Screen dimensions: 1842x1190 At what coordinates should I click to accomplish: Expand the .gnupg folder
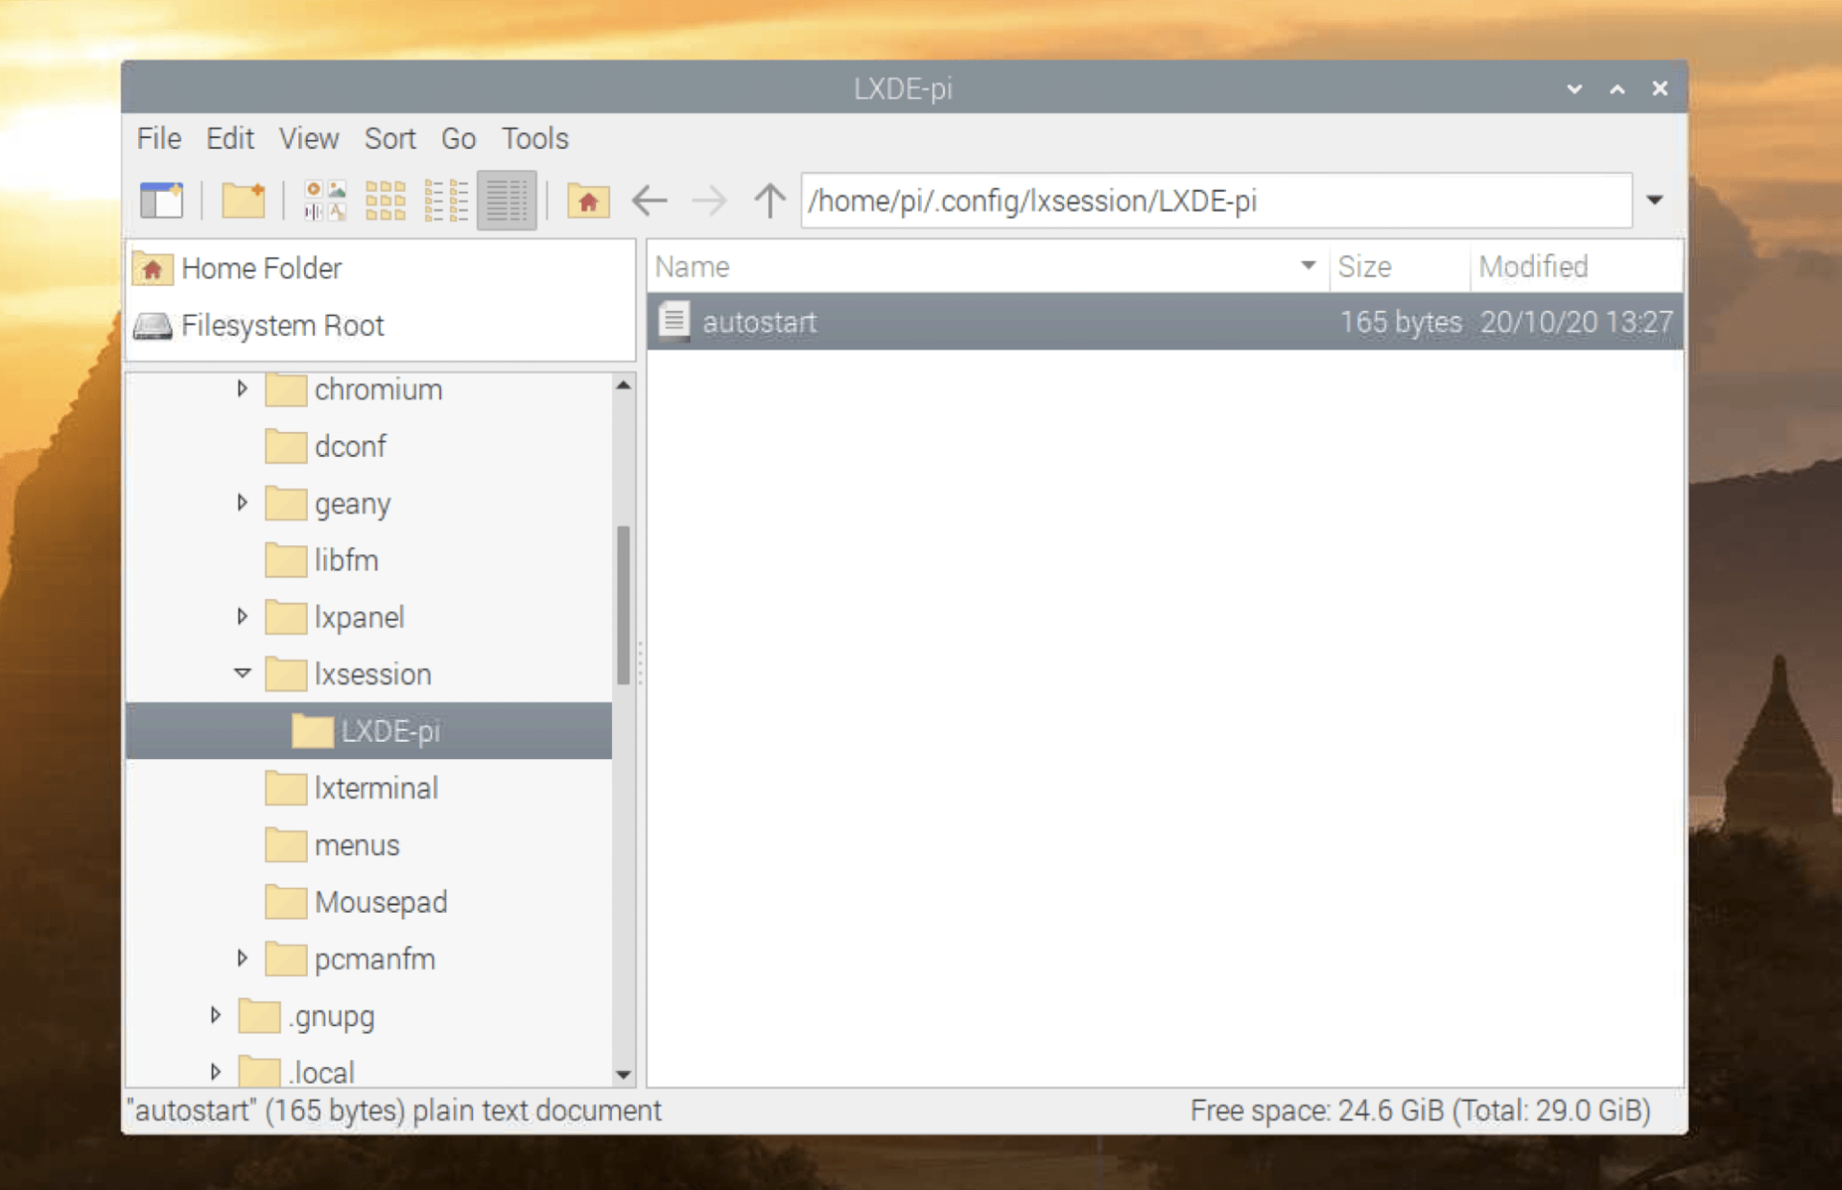point(216,1015)
